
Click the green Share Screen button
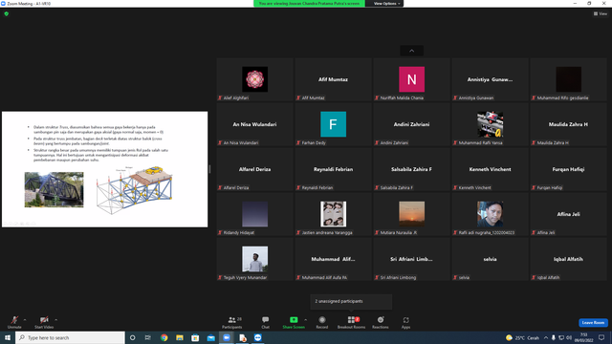(x=294, y=322)
